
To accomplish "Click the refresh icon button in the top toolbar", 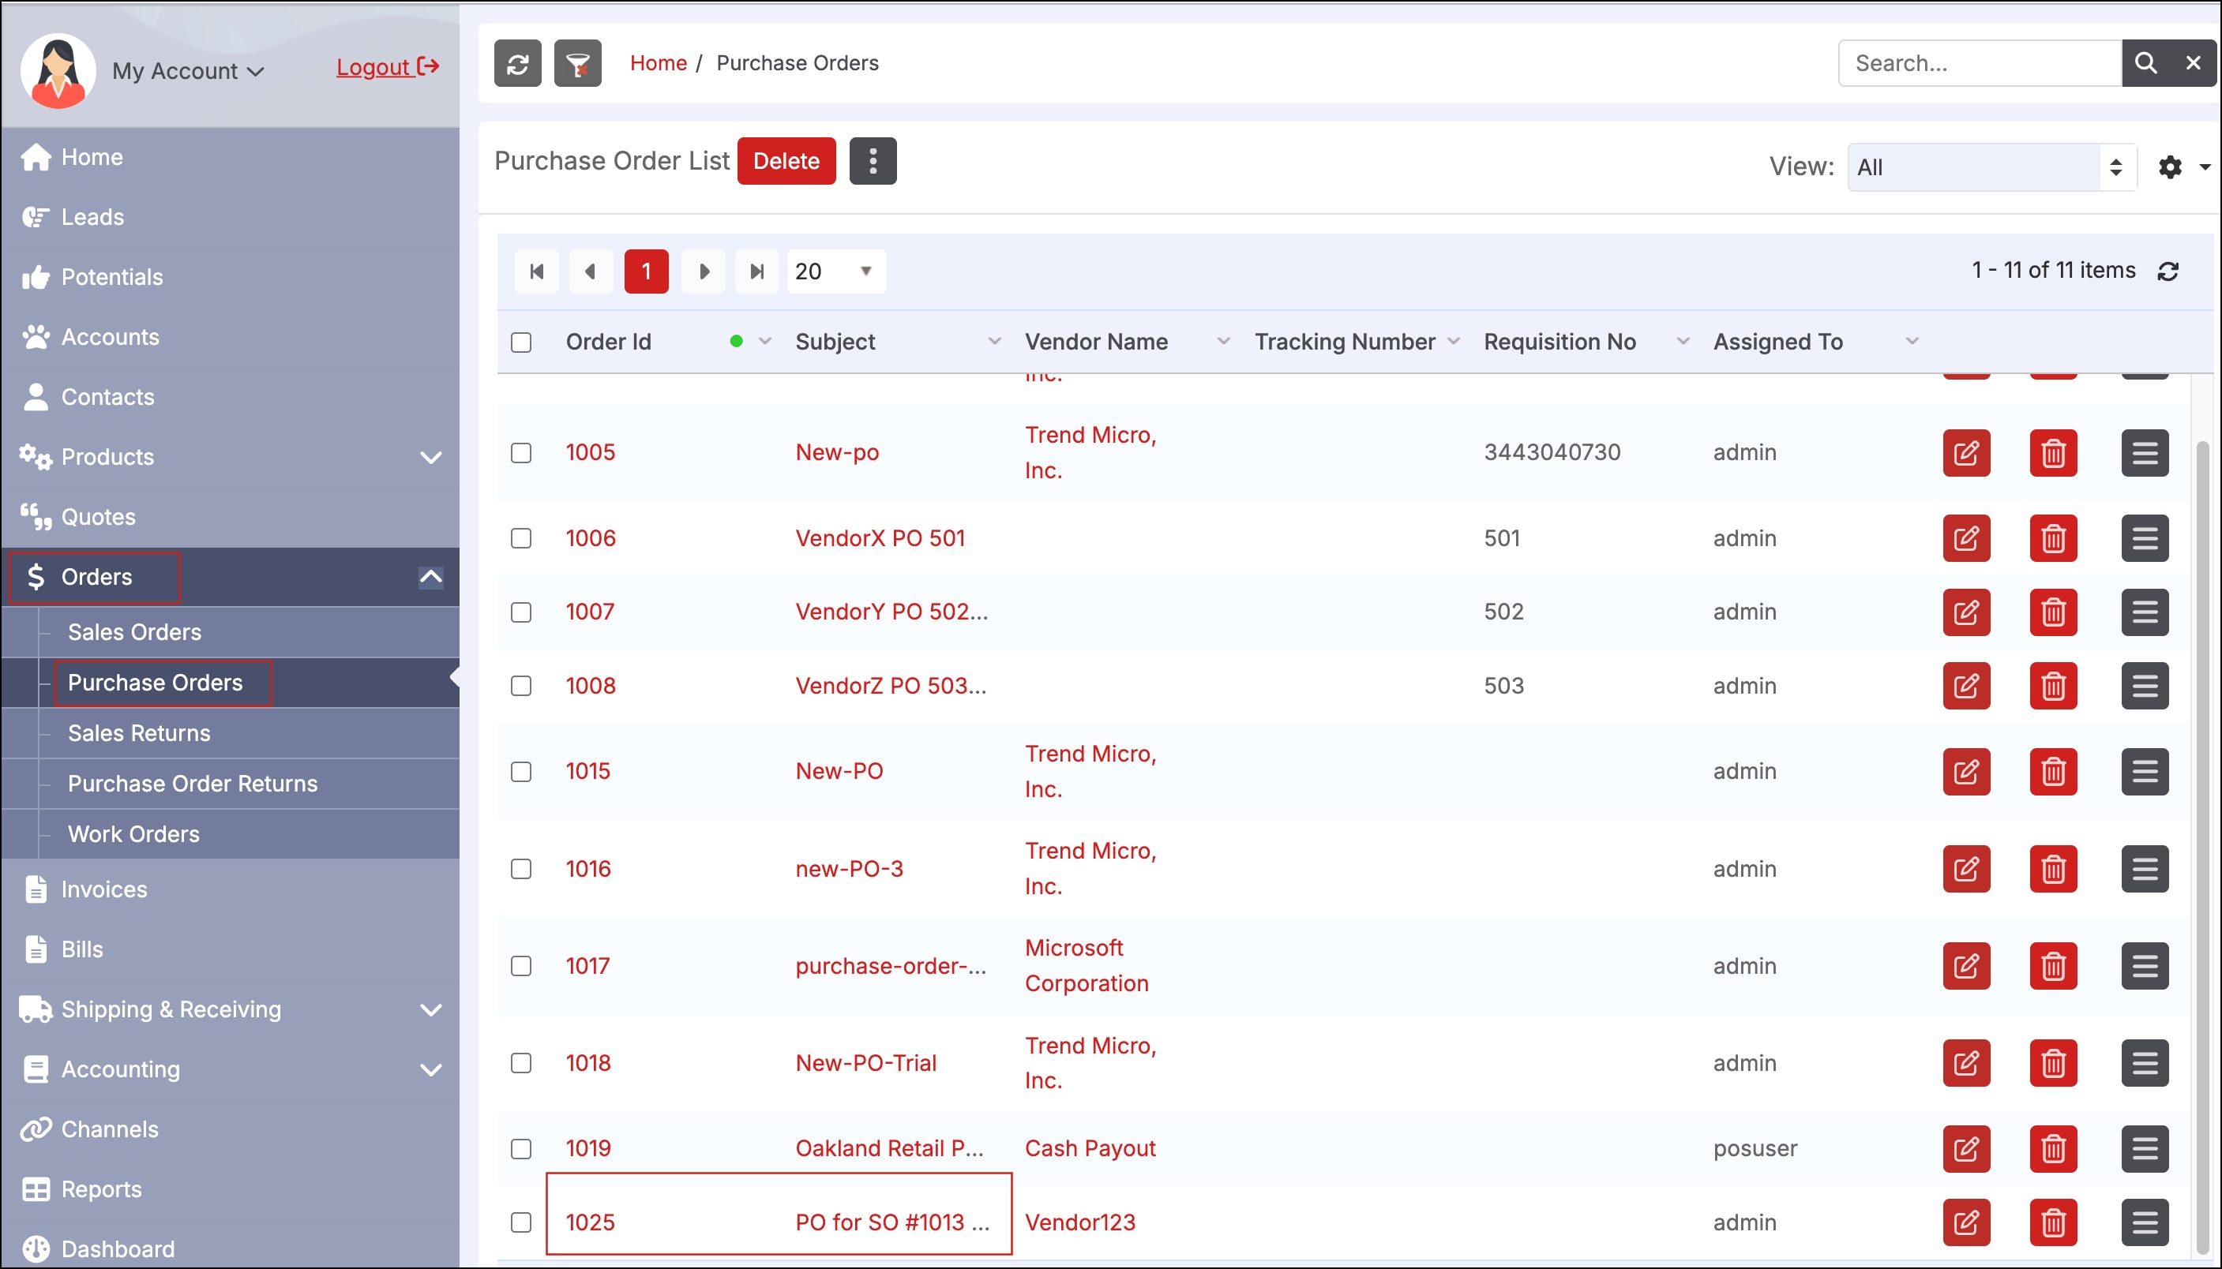I will (517, 63).
